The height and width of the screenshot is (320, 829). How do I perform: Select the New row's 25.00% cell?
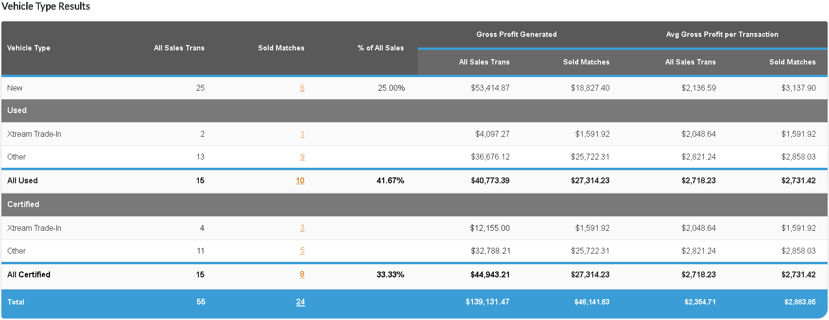click(x=391, y=88)
